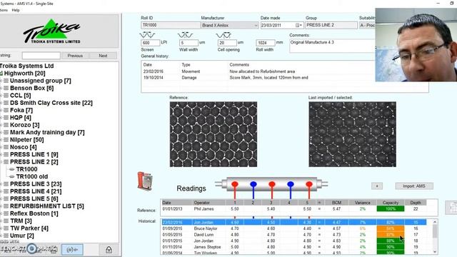The width and height of the screenshot is (457, 257).
Task: Click the fourth blue roll position marker
Action: tap(291, 184)
